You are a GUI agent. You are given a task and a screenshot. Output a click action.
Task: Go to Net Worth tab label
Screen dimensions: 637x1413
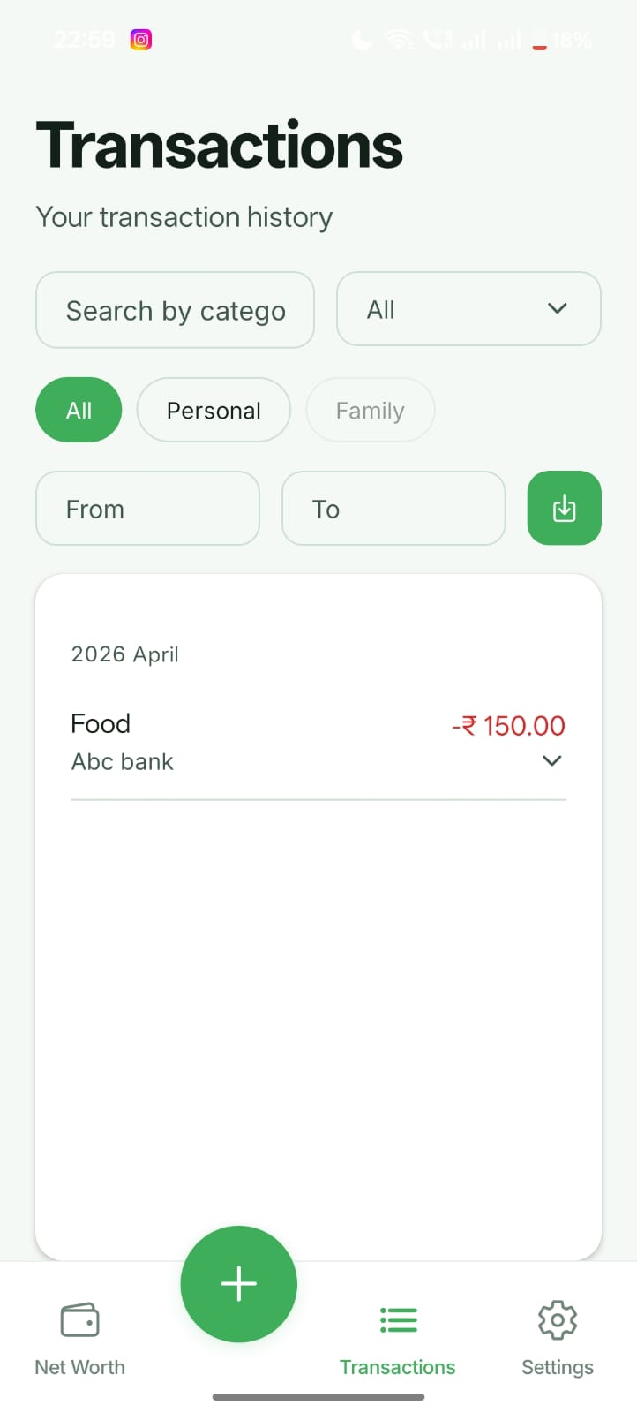point(79,1367)
